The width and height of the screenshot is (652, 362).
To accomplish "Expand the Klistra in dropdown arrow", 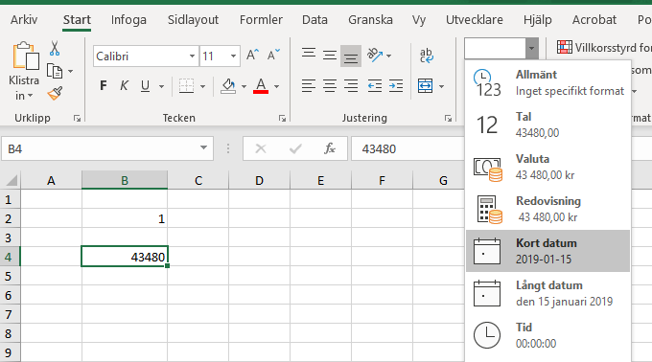I will coord(30,97).
